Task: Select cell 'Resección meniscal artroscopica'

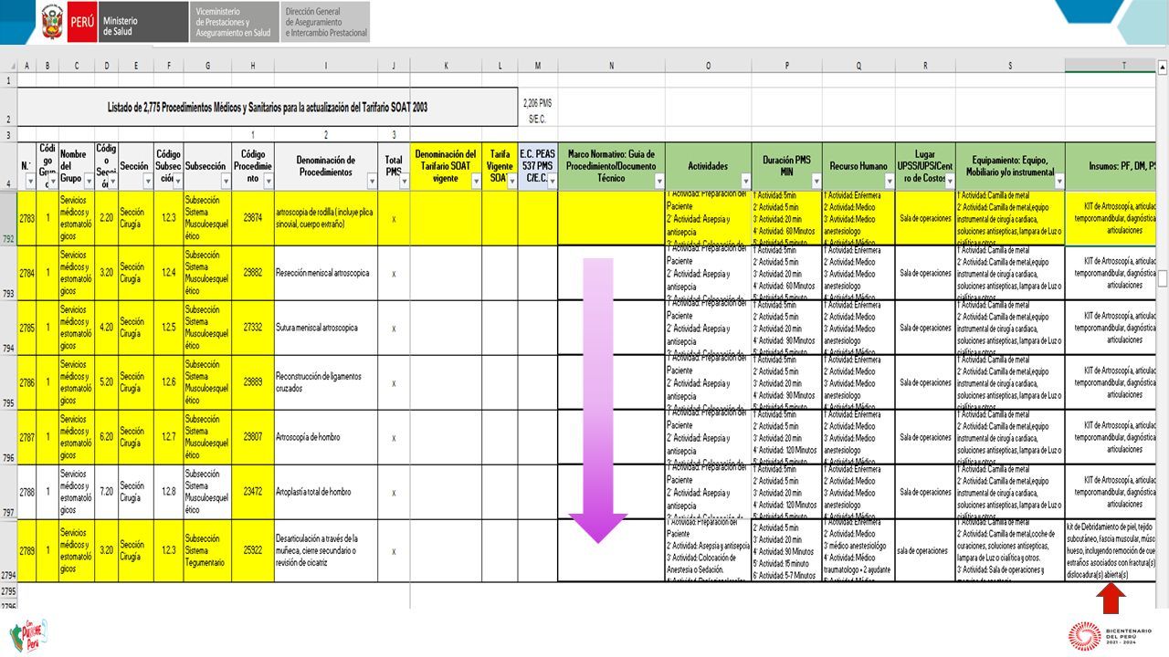Action: coord(326,273)
